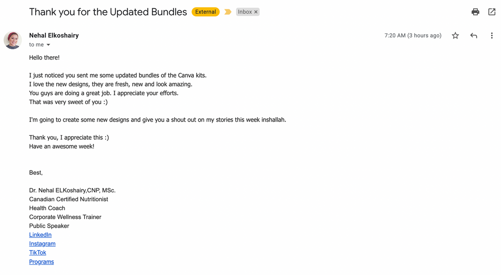501x275 pixels.
Task: Toggle the yellow importance marker
Action: pos(228,12)
